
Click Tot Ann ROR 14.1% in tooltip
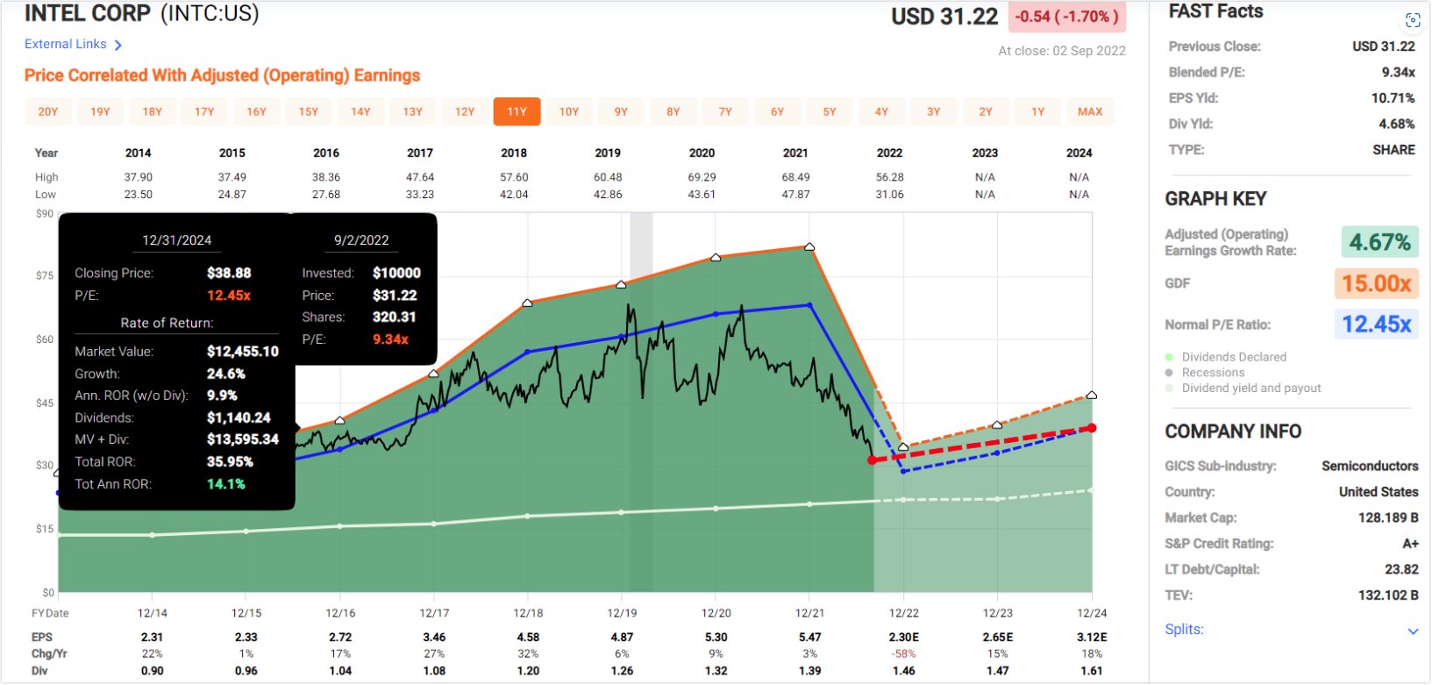[x=226, y=484]
